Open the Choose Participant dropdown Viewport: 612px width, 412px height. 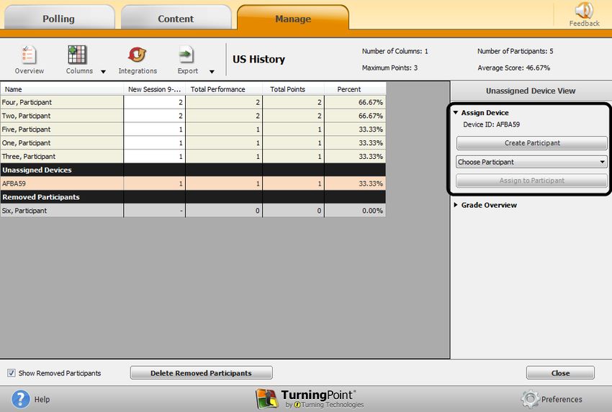click(x=531, y=162)
